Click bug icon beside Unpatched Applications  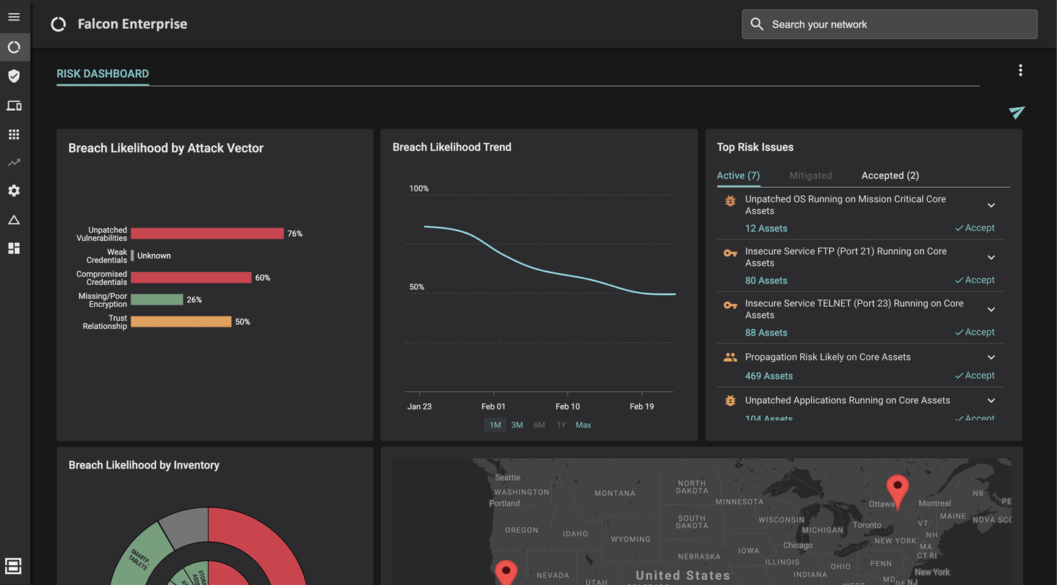point(730,401)
